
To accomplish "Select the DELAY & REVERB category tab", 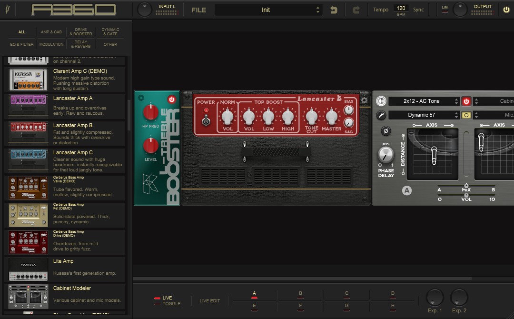I will pos(80,44).
